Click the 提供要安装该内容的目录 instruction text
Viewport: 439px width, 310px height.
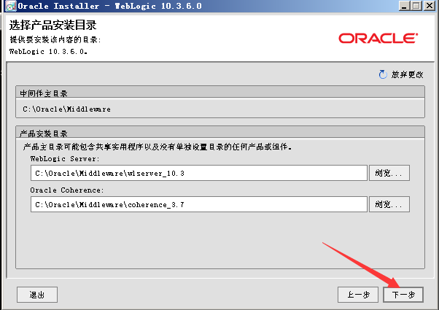coord(55,39)
